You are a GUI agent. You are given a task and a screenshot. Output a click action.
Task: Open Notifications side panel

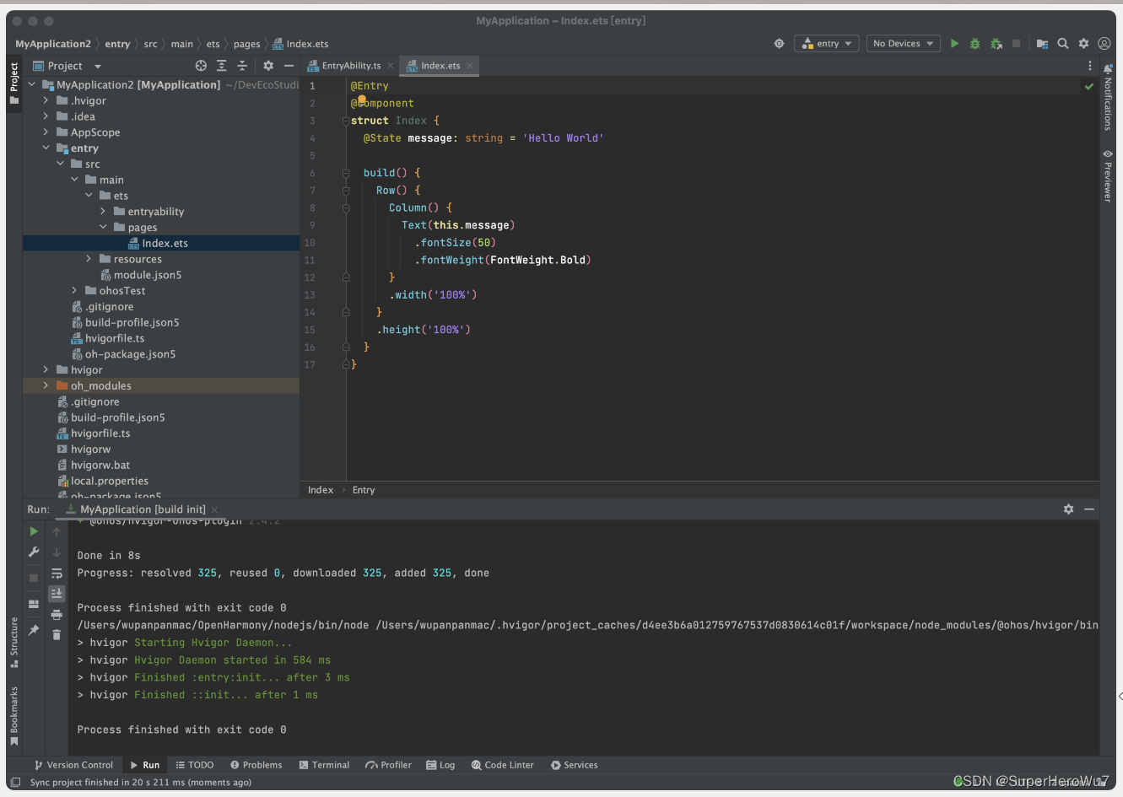[x=1108, y=98]
